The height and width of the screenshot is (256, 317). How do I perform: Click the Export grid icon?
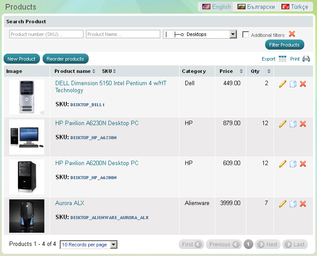coord(282,59)
